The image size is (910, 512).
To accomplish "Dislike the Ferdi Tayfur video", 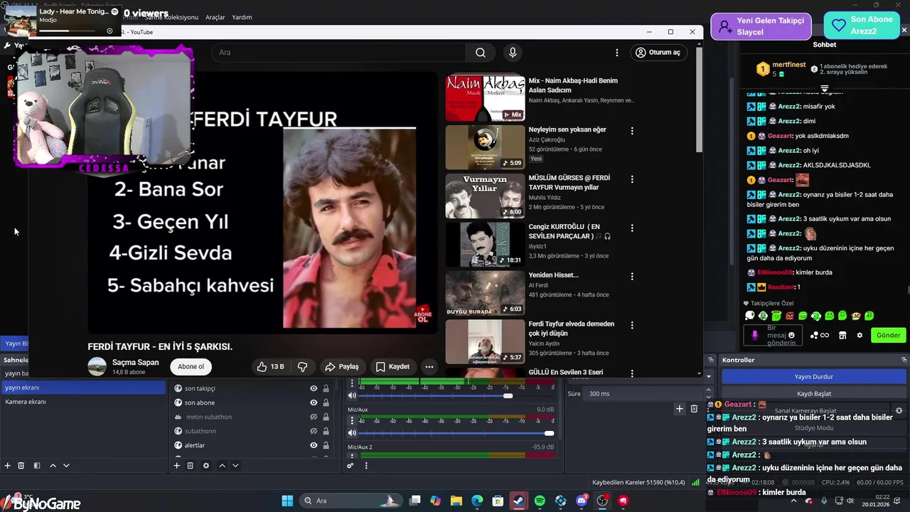I will pos(302,367).
